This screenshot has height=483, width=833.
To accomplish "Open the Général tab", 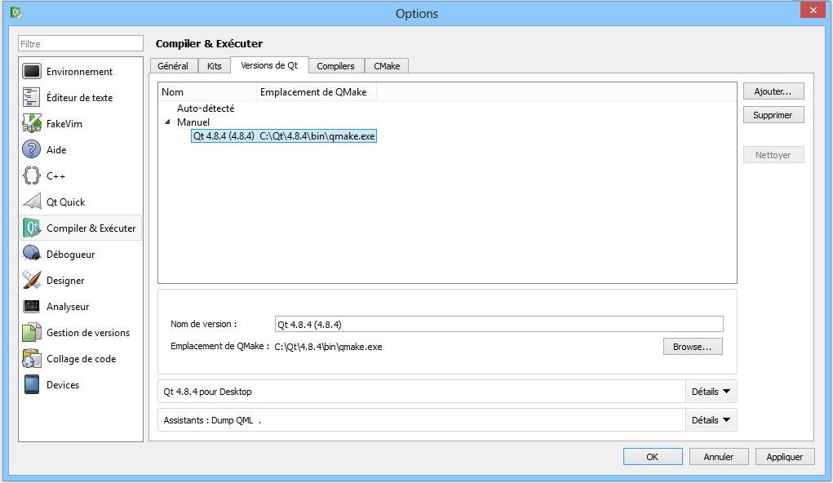I will [x=173, y=66].
